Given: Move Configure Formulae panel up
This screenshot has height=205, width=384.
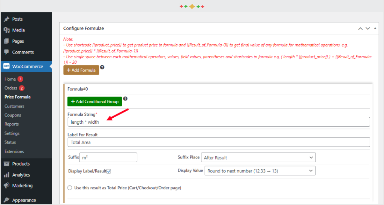Looking at the screenshot, I should 360,28.
